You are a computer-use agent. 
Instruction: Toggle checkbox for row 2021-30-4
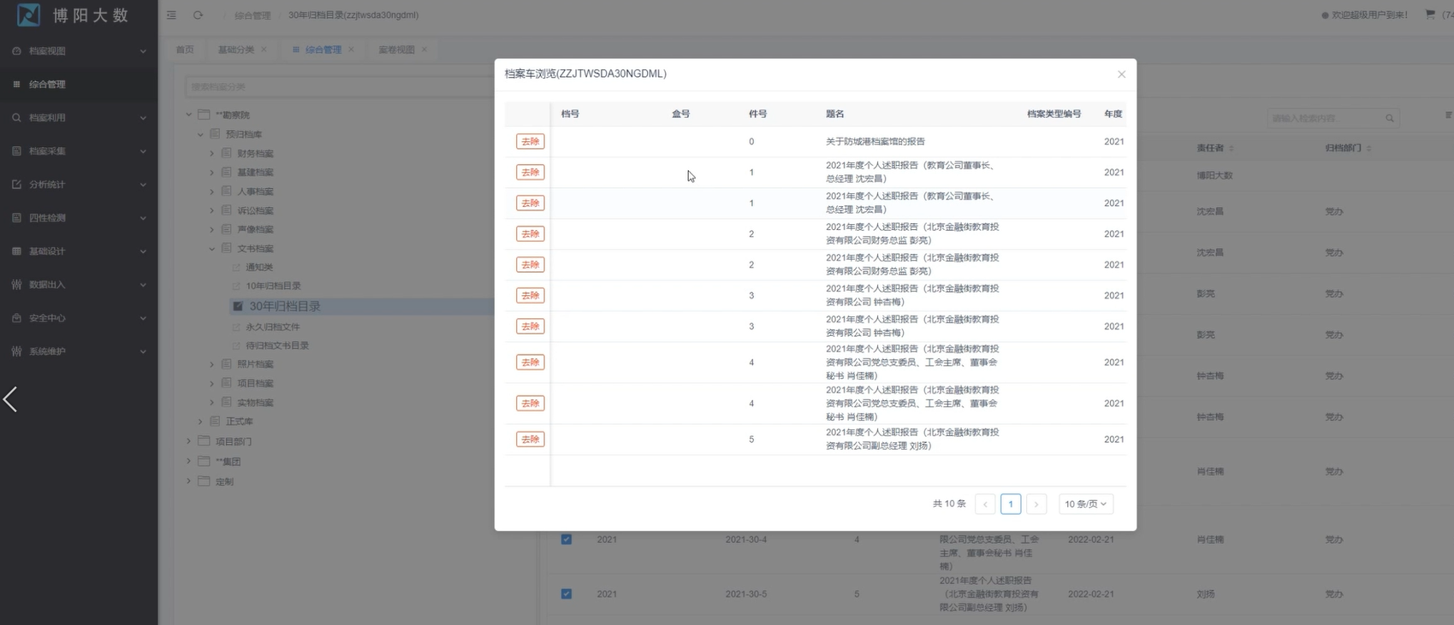point(567,540)
